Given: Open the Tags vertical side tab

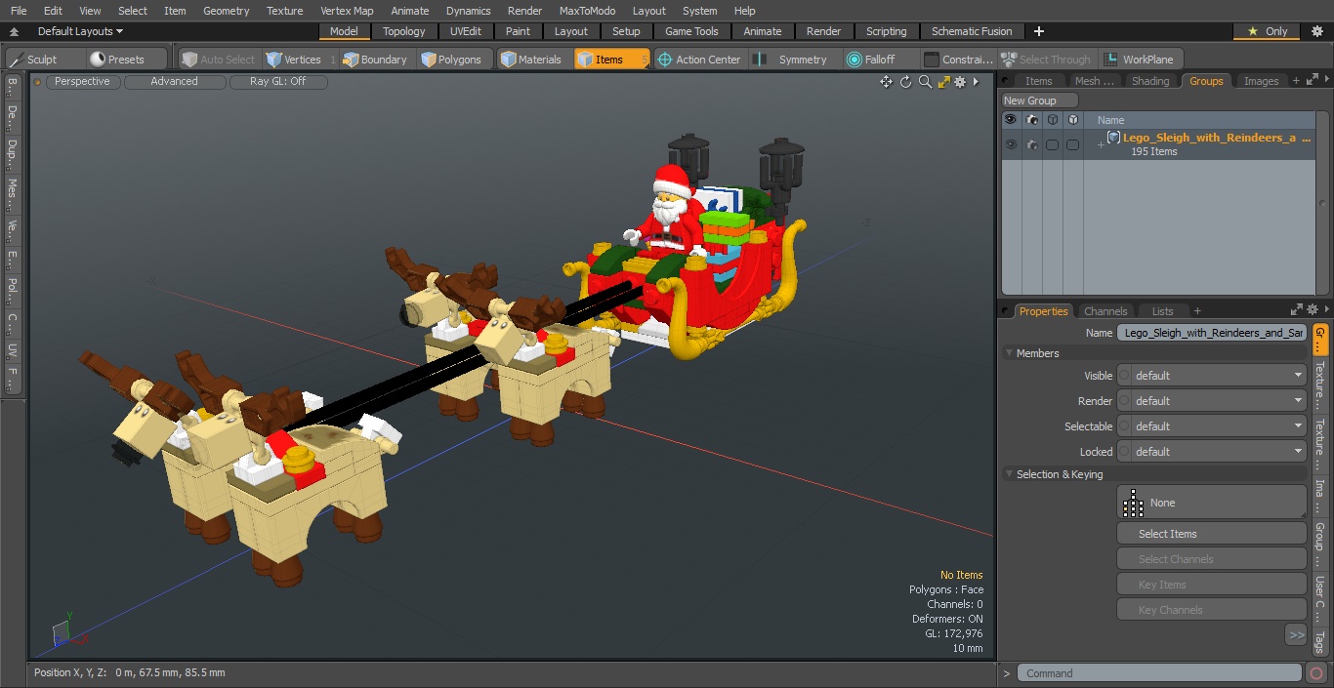Looking at the screenshot, I should (x=1320, y=641).
